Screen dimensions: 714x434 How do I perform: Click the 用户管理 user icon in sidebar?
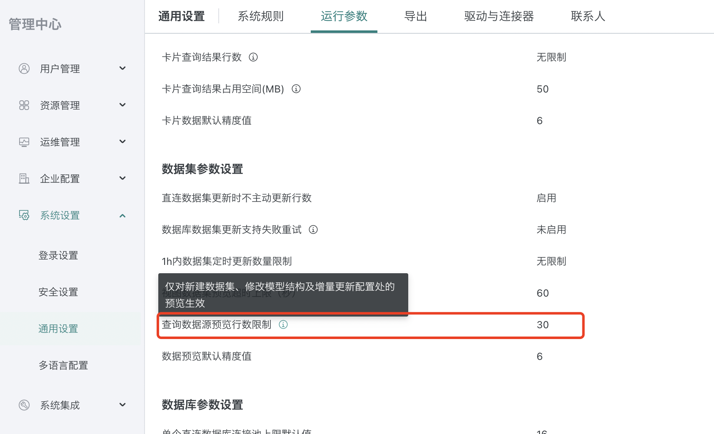click(24, 68)
